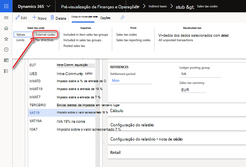246x167 pixels.
Task: Open Favorites star in sidebar
Action: (6, 39)
